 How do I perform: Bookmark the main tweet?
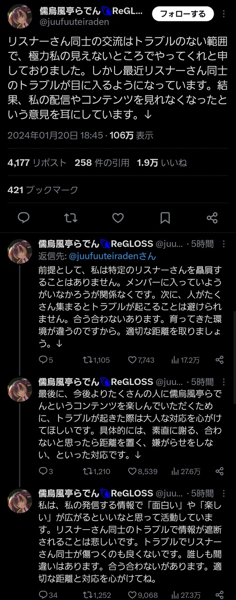click(165, 218)
